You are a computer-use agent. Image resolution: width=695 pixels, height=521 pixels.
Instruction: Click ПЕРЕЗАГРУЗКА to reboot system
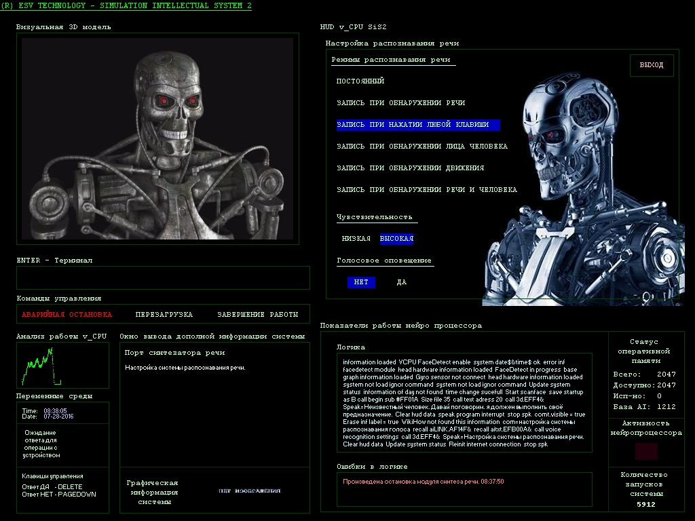click(x=164, y=315)
